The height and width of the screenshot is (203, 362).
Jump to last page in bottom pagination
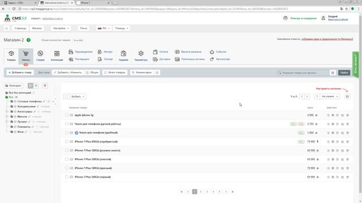(x=232, y=192)
